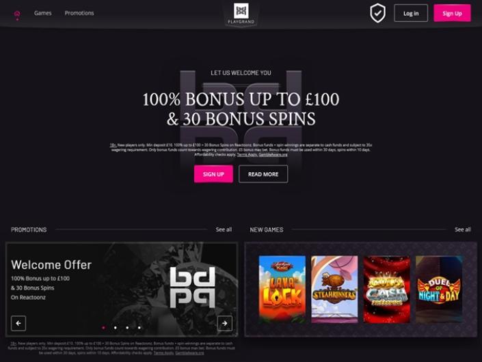See all promotions link
This screenshot has width=482, height=362.
224,229
